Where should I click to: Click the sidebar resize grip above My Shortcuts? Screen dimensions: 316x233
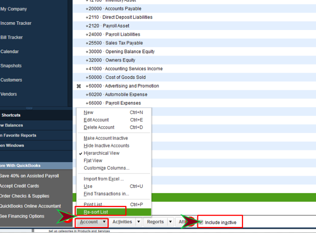click(x=29, y=108)
